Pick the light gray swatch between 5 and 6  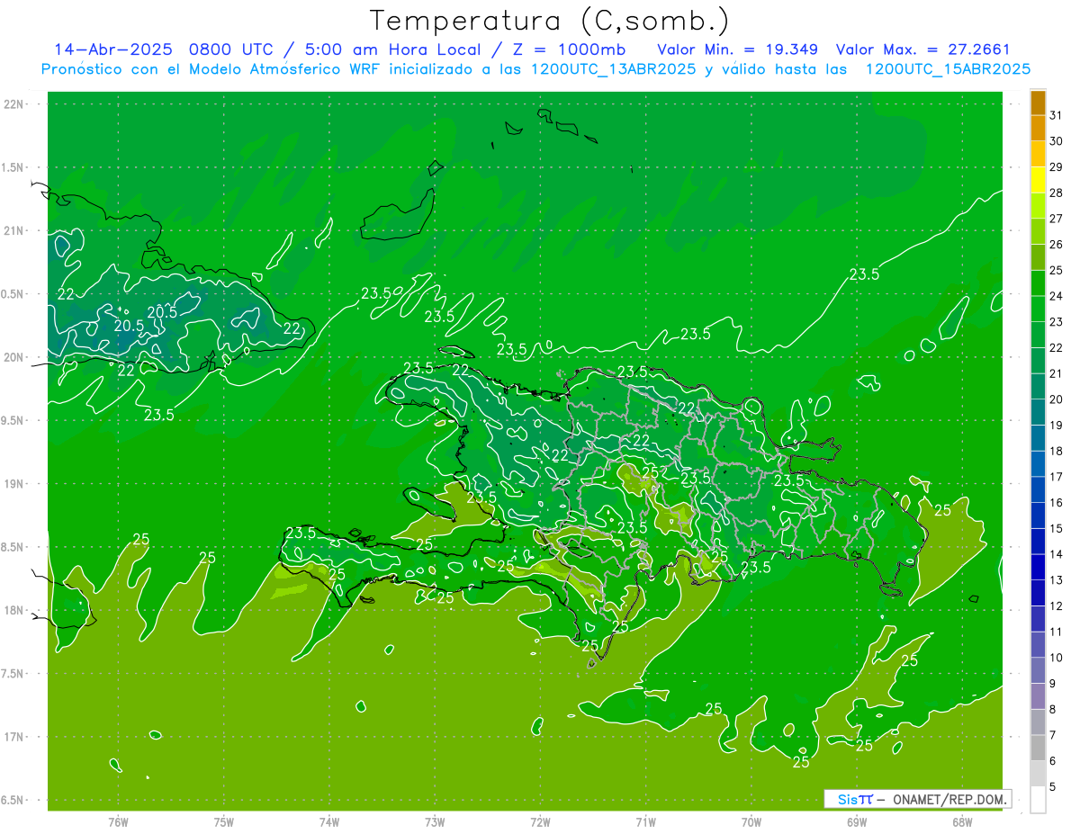(x=1038, y=774)
